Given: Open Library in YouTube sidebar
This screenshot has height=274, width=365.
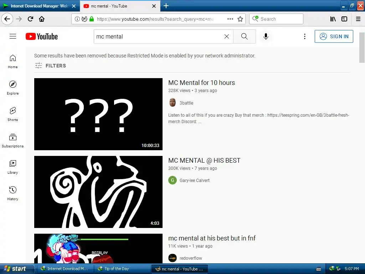Looking at the screenshot, I should click(x=12, y=167).
